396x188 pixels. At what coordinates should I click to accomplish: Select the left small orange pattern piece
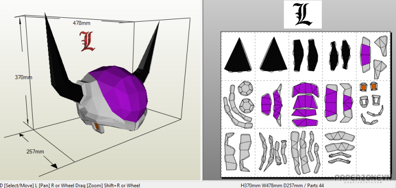coord(363,87)
